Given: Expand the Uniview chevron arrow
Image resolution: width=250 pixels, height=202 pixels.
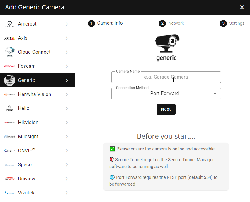Looking at the screenshot, I should pyautogui.click(x=67, y=179).
